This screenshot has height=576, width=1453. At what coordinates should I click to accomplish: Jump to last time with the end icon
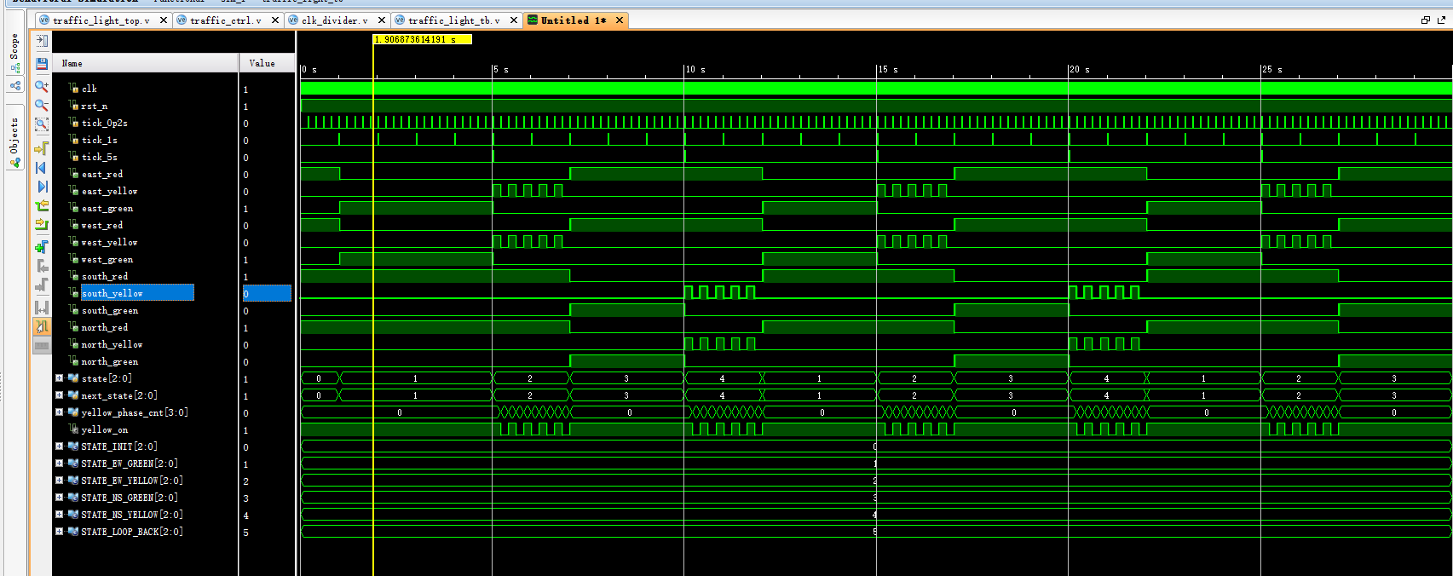pos(41,187)
